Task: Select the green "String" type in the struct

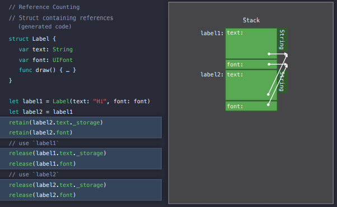Action: (x=63, y=49)
